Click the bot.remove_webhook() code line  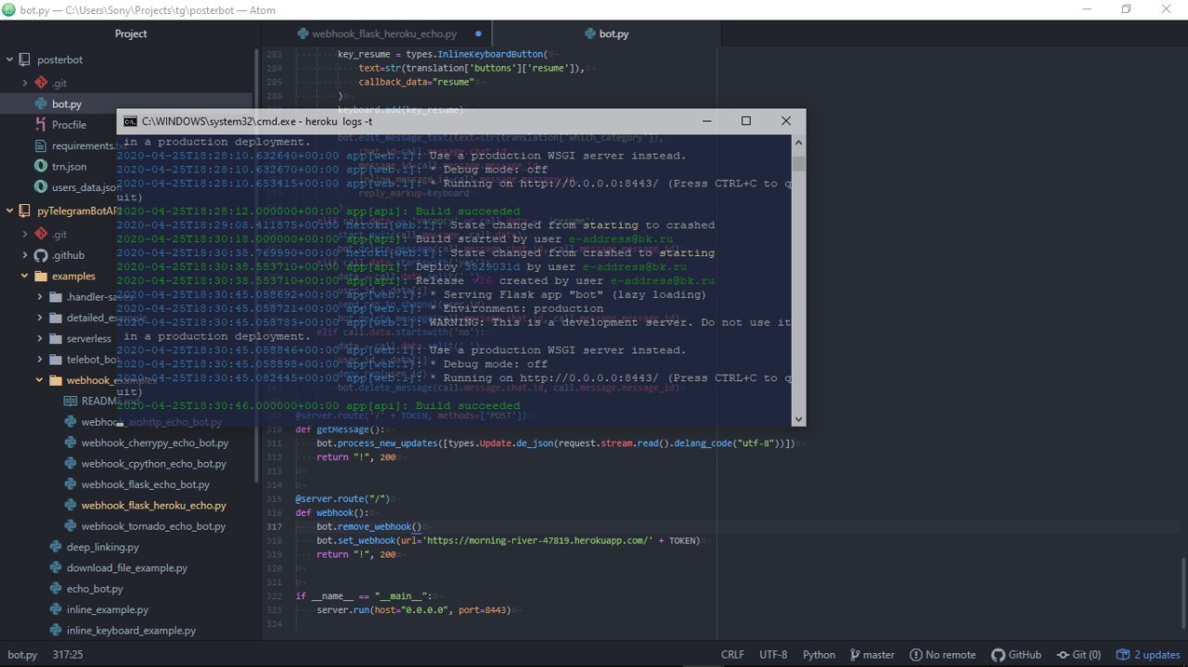[368, 526]
